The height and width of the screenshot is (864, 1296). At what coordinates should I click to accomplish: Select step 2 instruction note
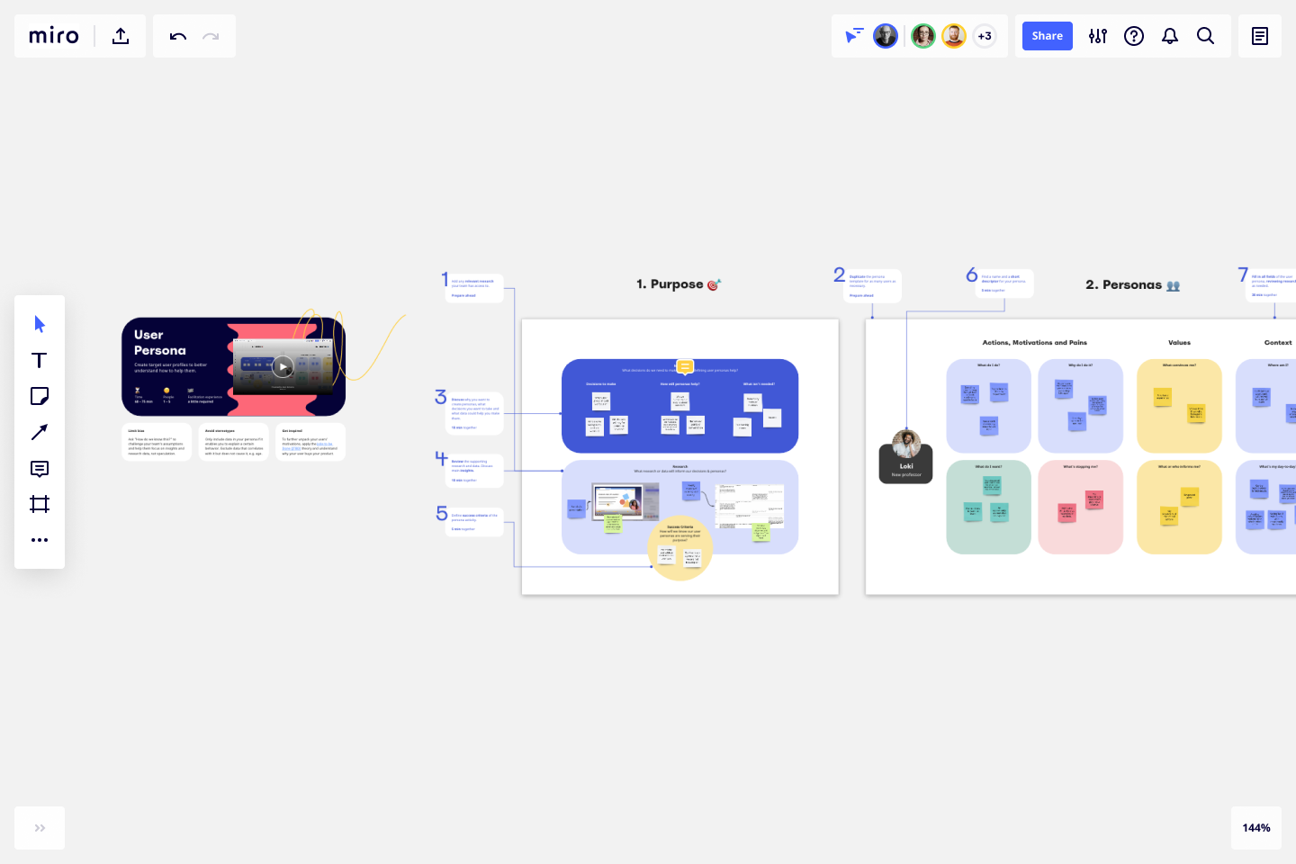click(872, 286)
